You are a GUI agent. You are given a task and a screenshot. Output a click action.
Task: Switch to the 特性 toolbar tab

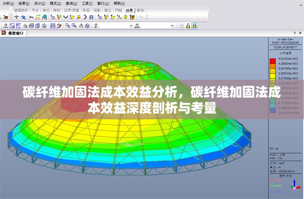(57, 10)
